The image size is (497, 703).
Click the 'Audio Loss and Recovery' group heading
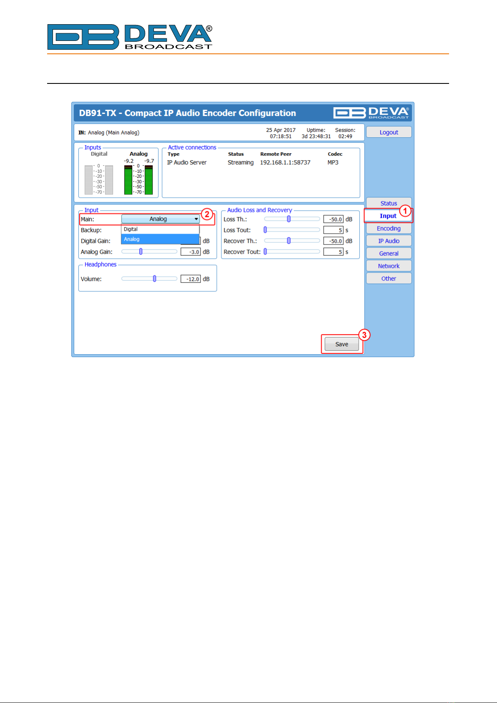coord(259,210)
